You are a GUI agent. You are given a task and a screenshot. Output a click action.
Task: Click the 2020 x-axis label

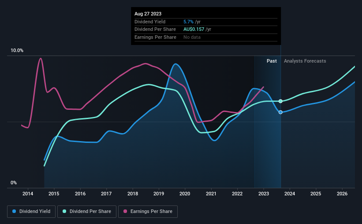tap(185, 194)
